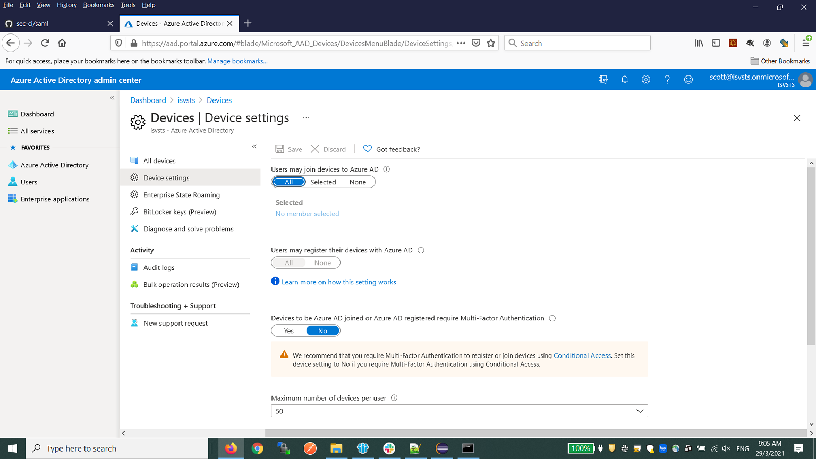
Task: Open Firefox hamburger menu
Action: click(805, 43)
